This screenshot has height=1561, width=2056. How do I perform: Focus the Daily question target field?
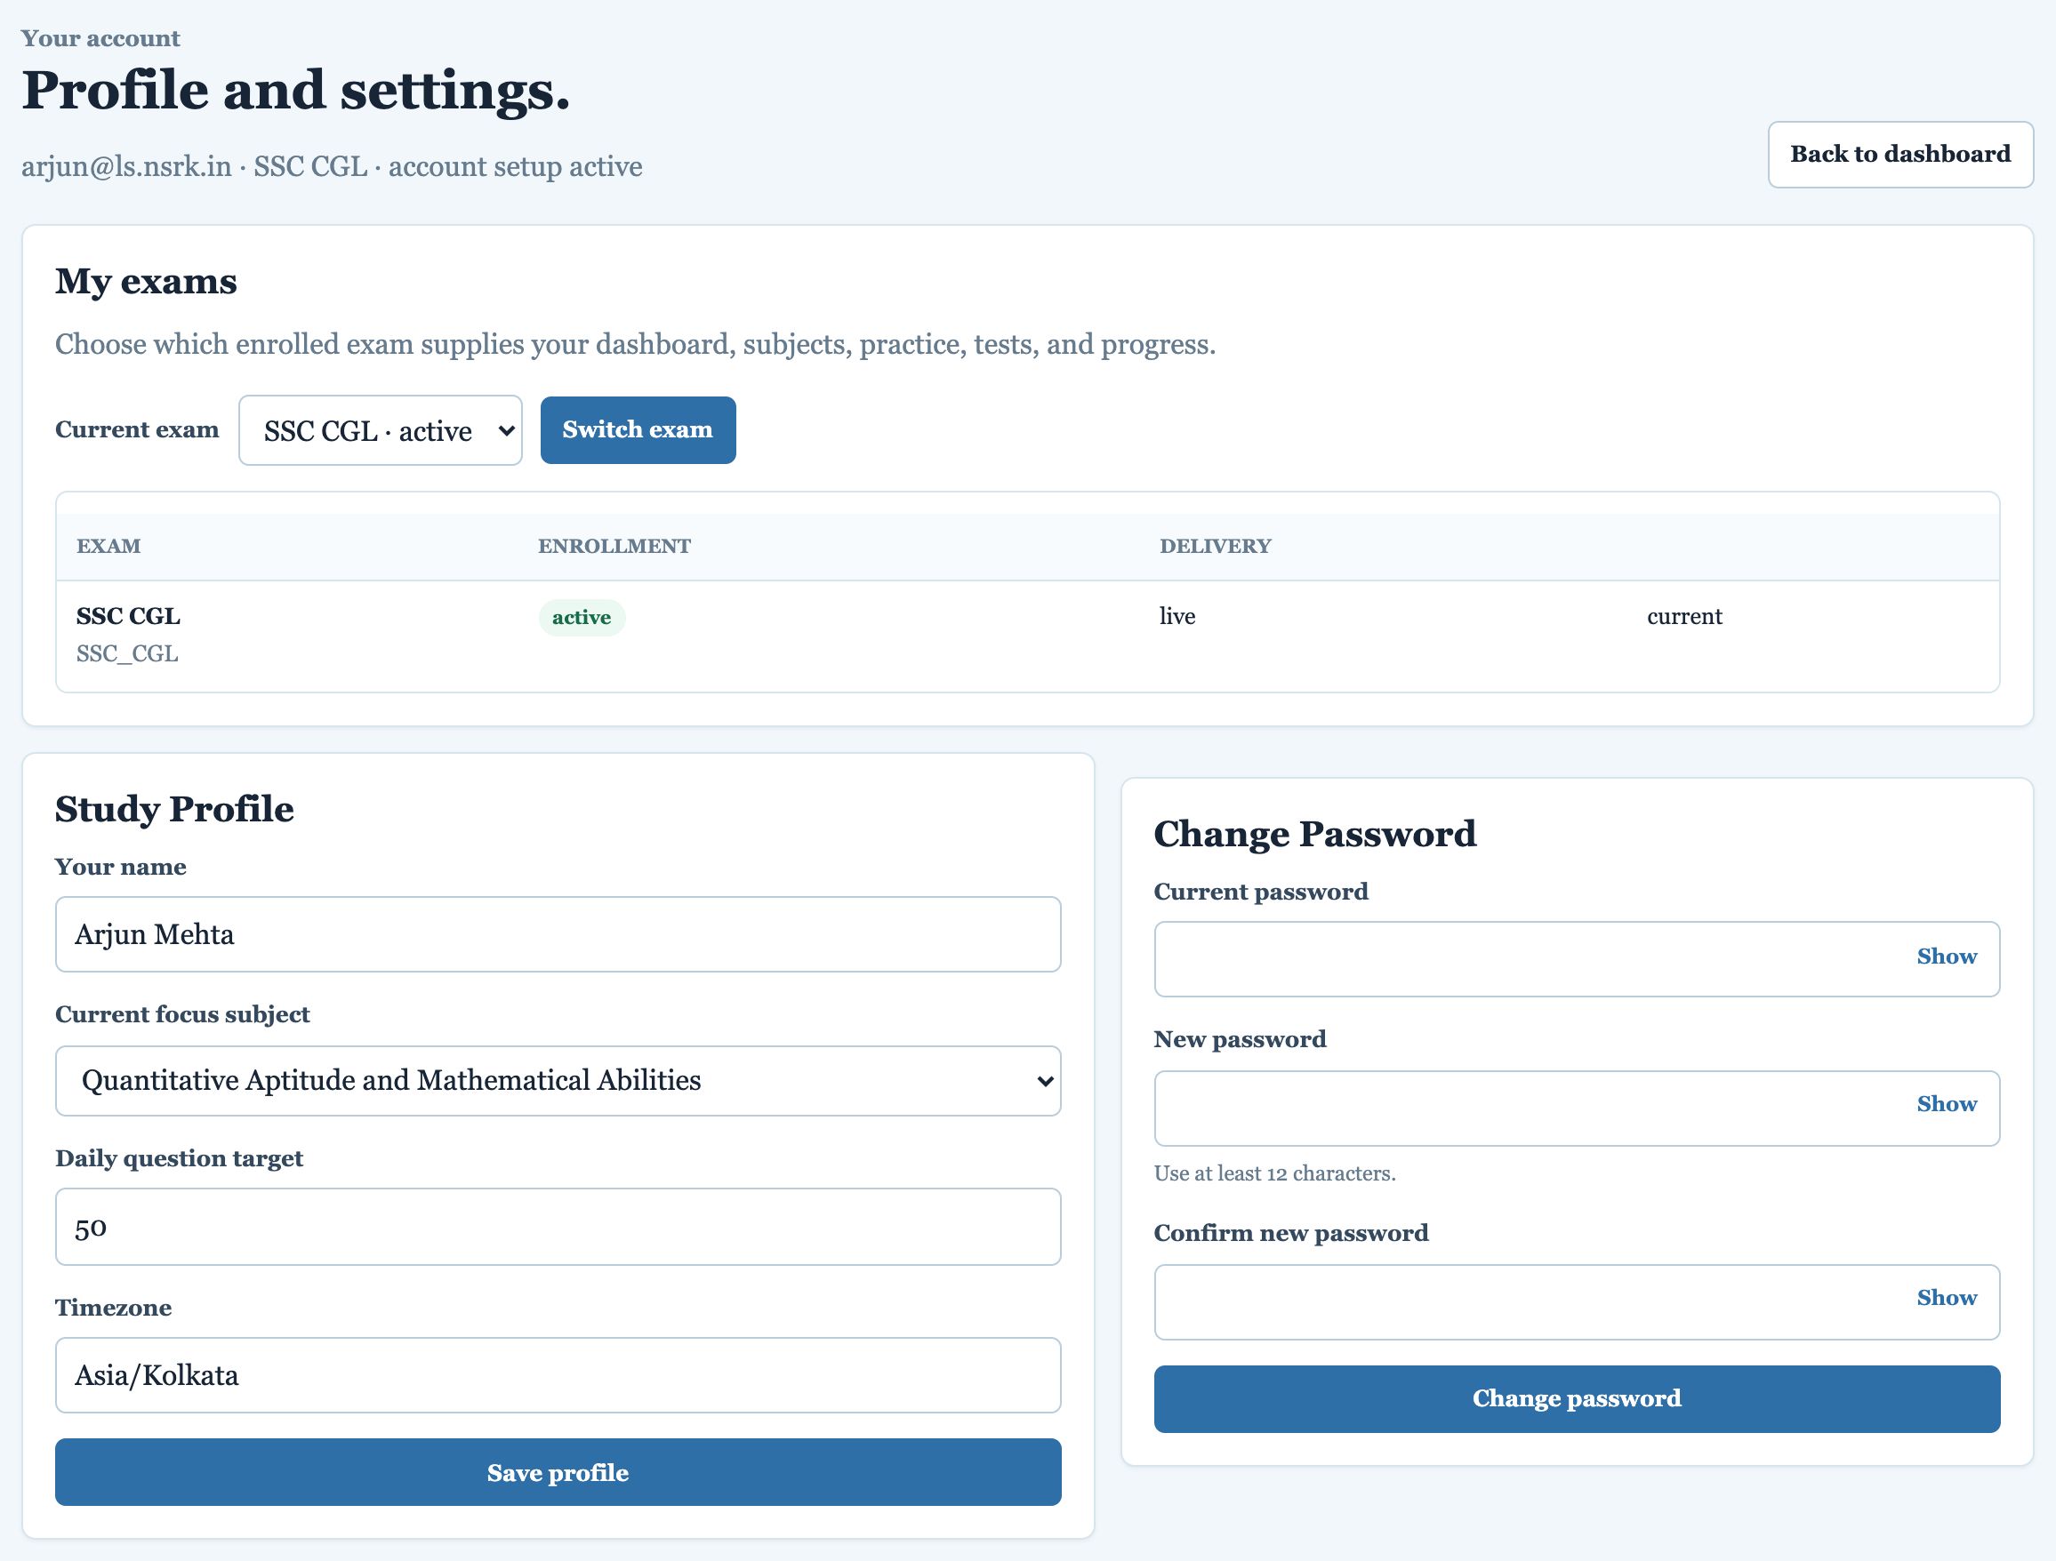[558, 1227]
